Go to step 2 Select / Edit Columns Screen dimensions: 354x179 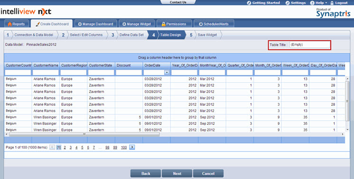pos(84,35)
